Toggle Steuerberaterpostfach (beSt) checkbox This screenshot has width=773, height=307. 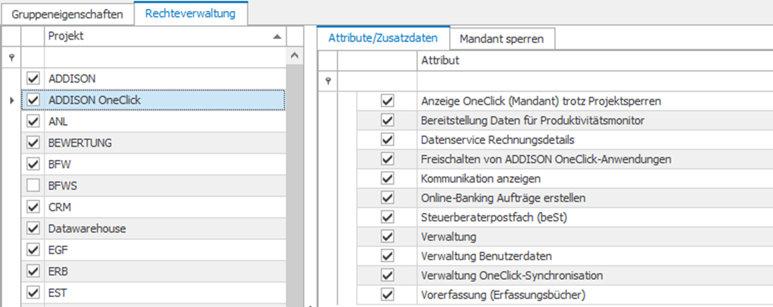point(387,217)
